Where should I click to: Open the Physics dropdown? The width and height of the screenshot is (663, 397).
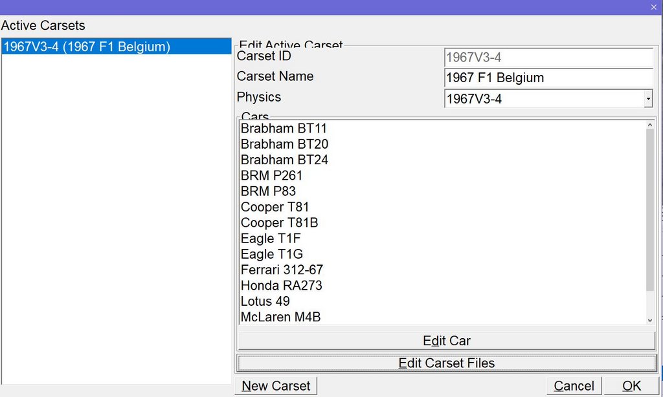click(x=647, y=99)
